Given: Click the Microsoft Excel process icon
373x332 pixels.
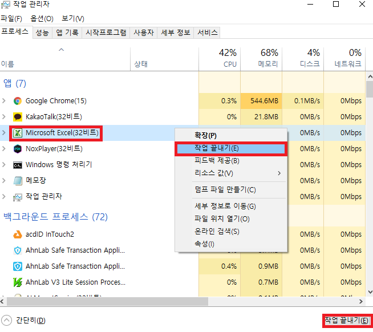Looking at the screenshot, I should pos(17,133).
